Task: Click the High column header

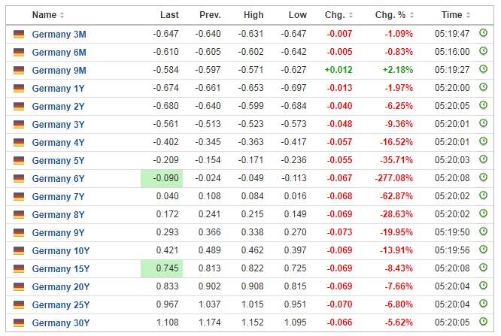Action: [x=254, y=15]
